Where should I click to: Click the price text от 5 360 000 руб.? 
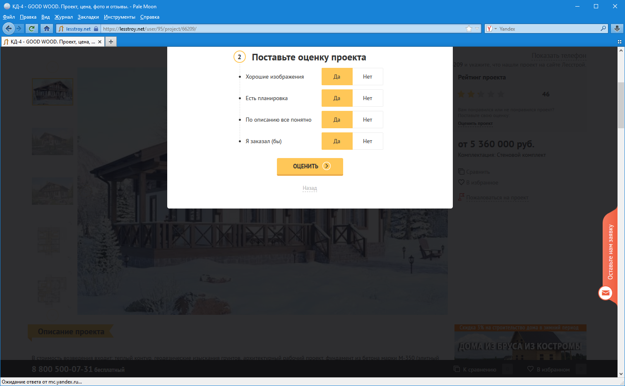click(496, 144)
